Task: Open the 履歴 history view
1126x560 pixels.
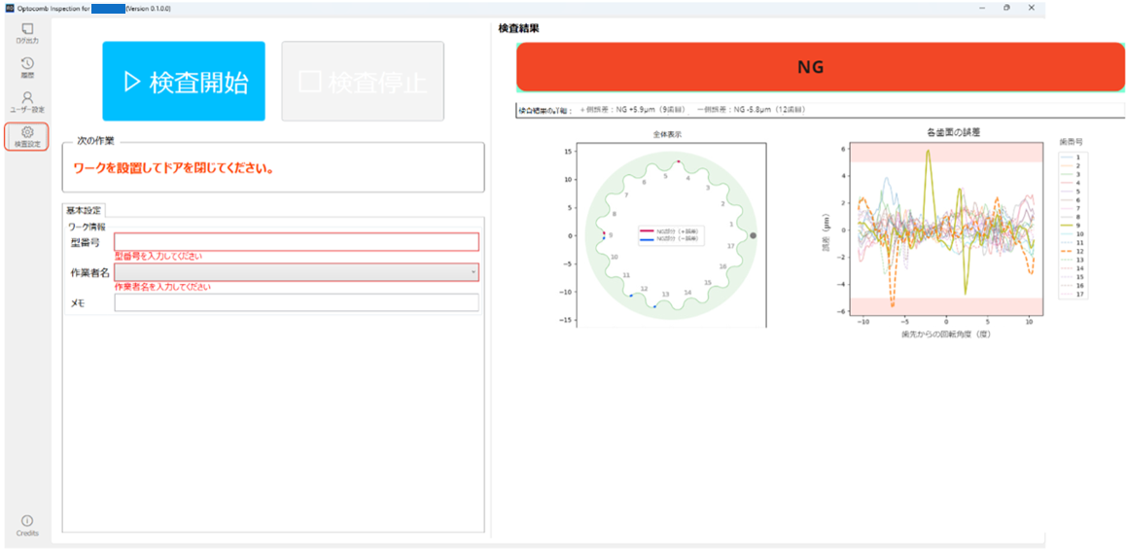Action: click(x=27, y=67)
